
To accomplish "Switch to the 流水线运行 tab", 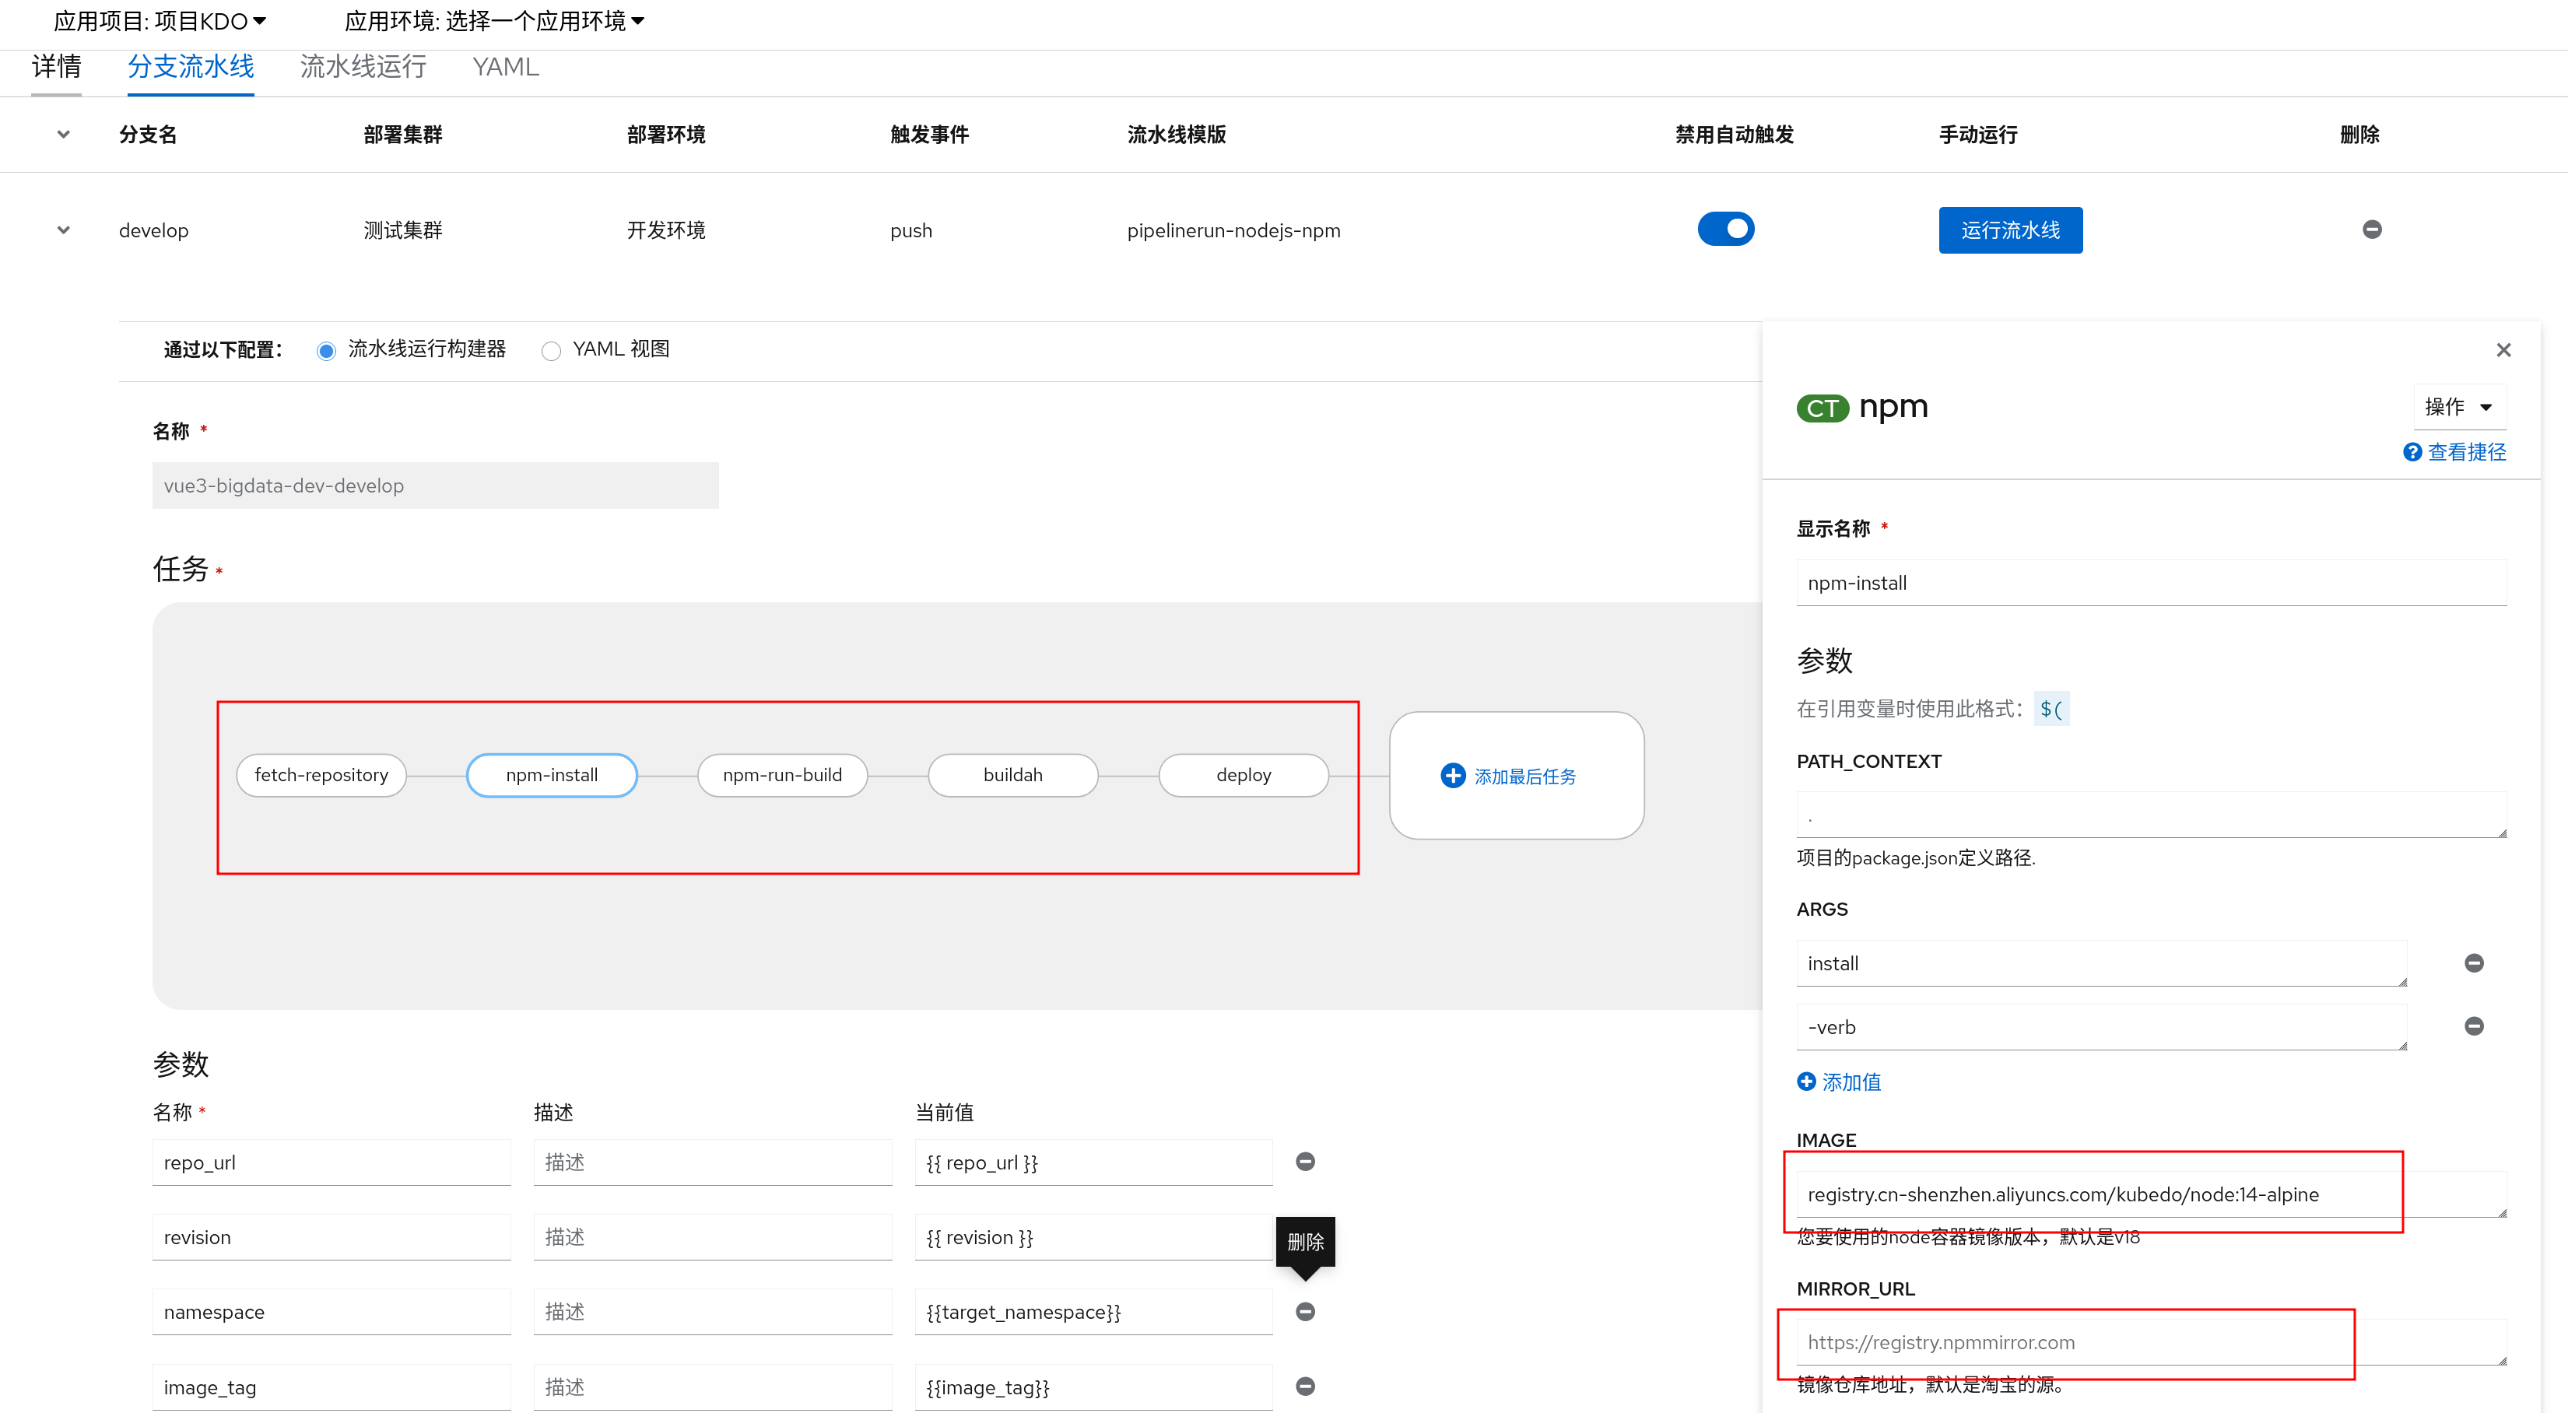I will click(363, 67).
